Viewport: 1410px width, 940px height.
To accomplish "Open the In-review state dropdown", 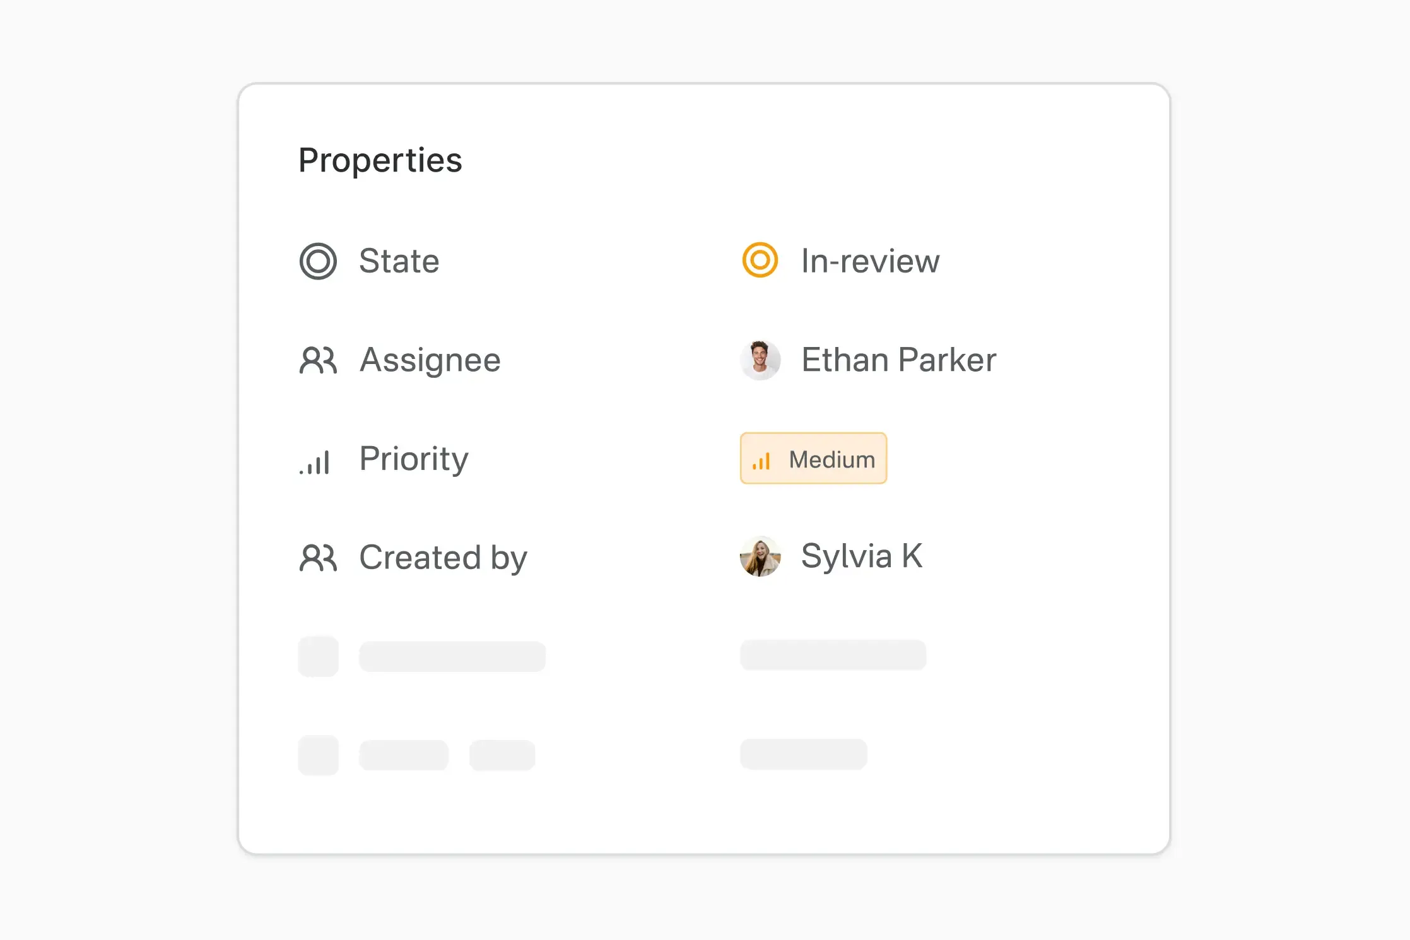I will (869, 261).
